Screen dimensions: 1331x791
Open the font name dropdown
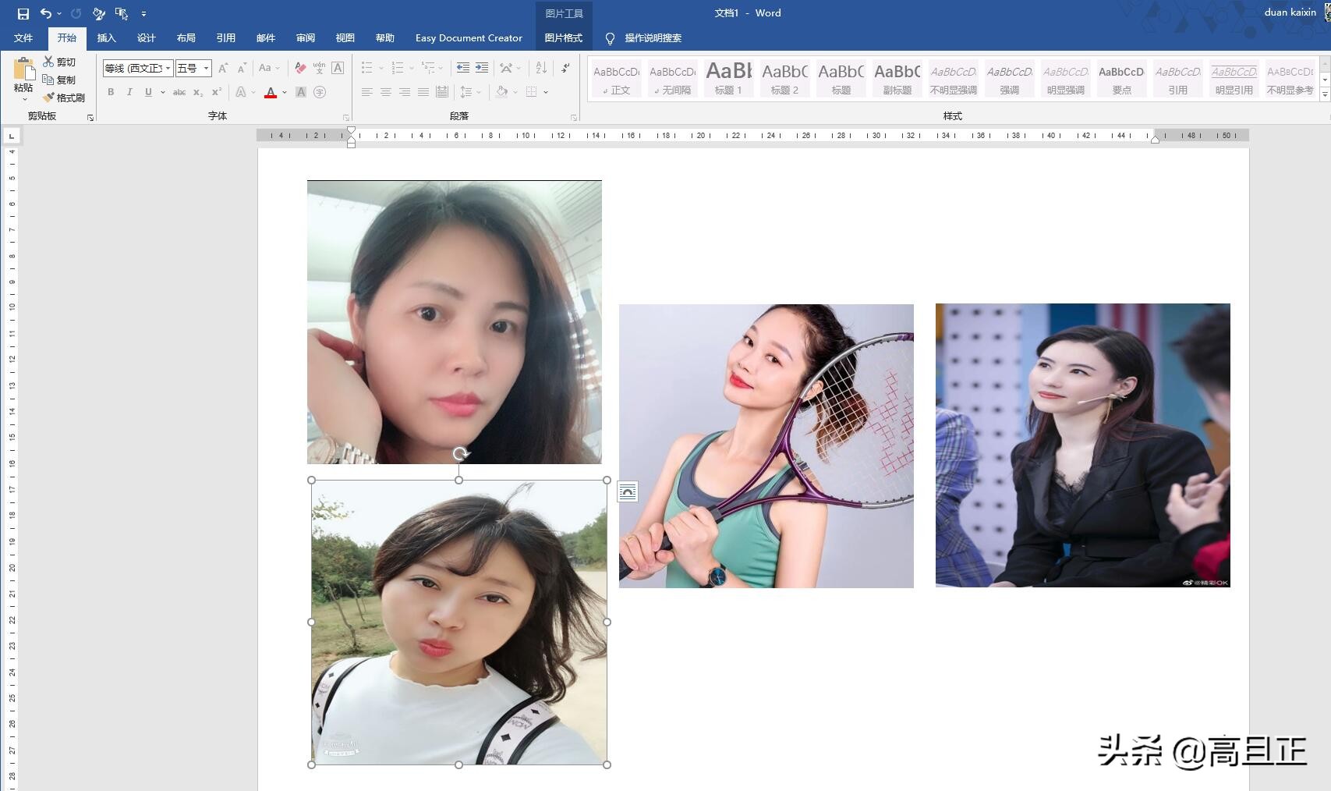tap(168, 68)
